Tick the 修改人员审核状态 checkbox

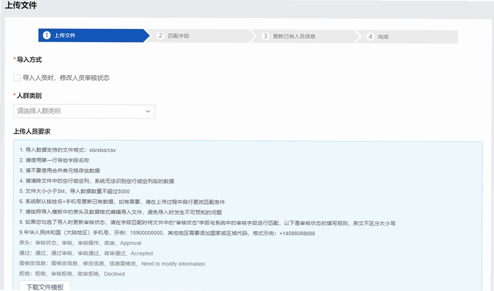[x=17, y=78]
